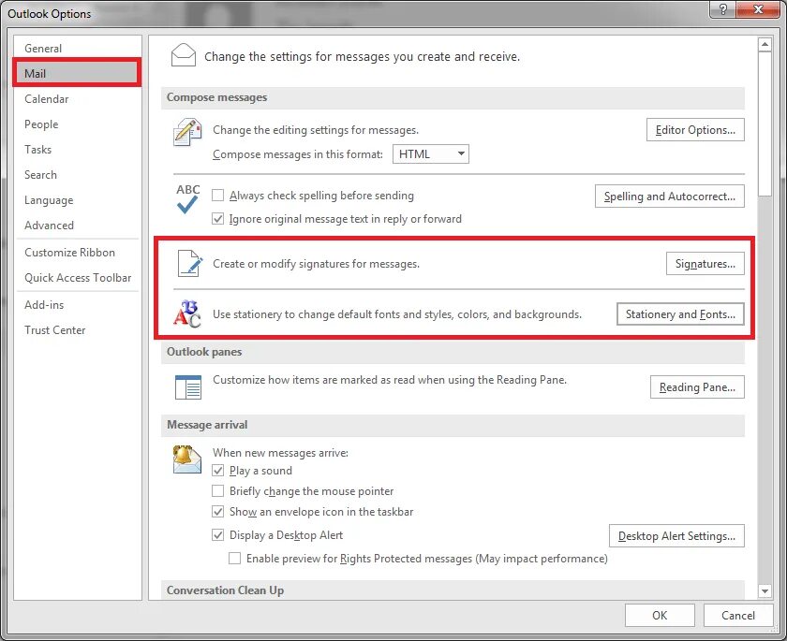Click the scrollbar up arrow

coord(765,44)
